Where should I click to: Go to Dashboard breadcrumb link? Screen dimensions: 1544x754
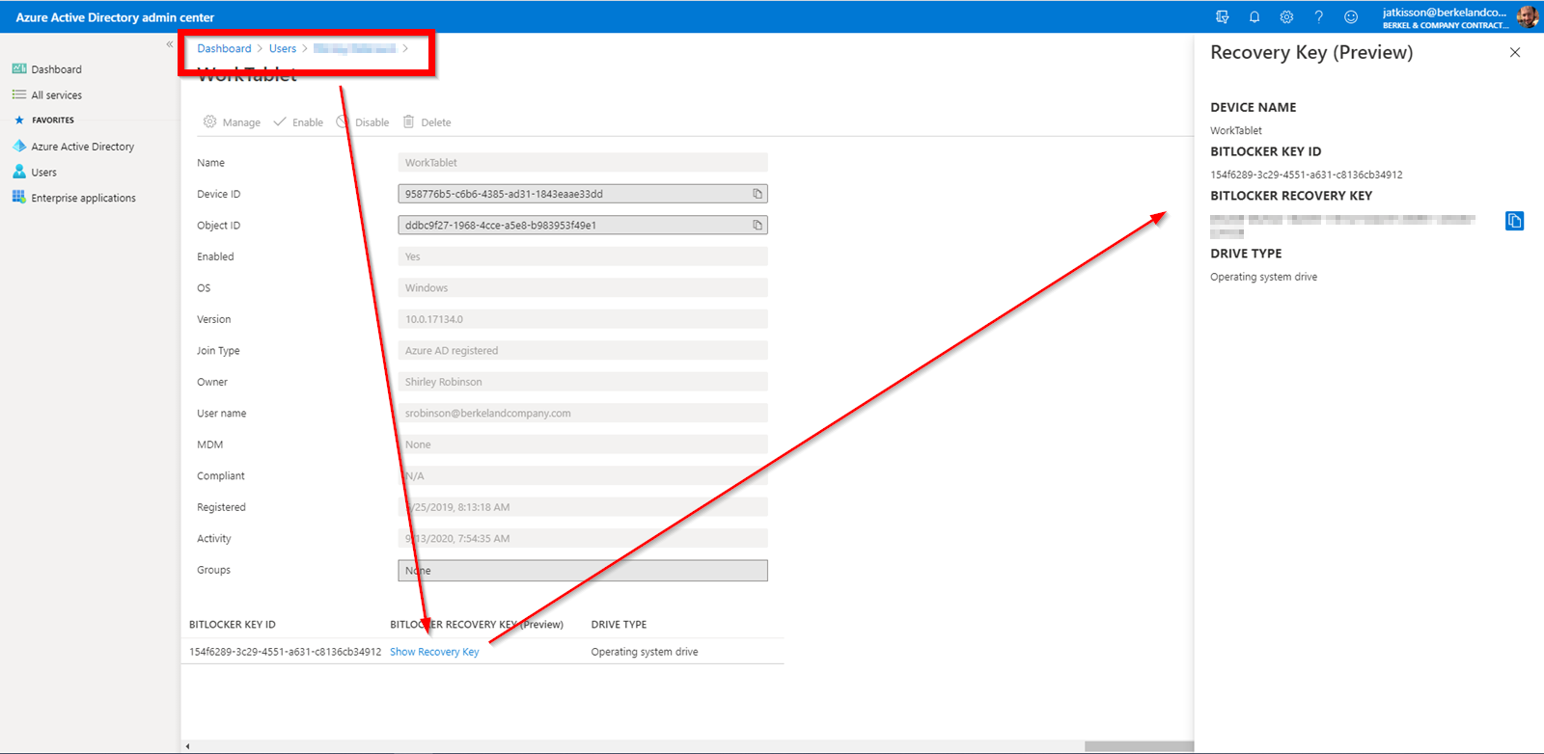(224, 48)
